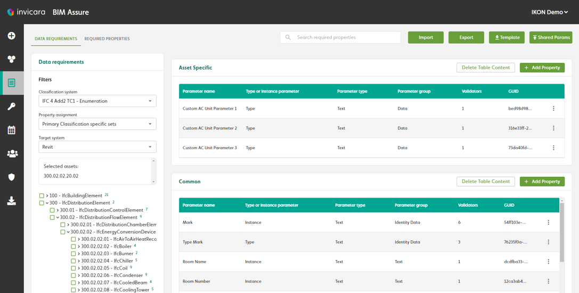Click the Export button
This screenshot has width=579, height=293.
pyautogui.click(x=466, y=37)
